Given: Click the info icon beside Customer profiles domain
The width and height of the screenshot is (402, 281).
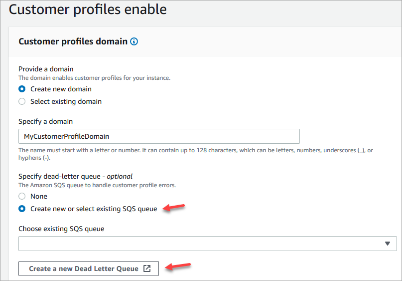Looking at the screenshot, I should (x=134, y=42).
